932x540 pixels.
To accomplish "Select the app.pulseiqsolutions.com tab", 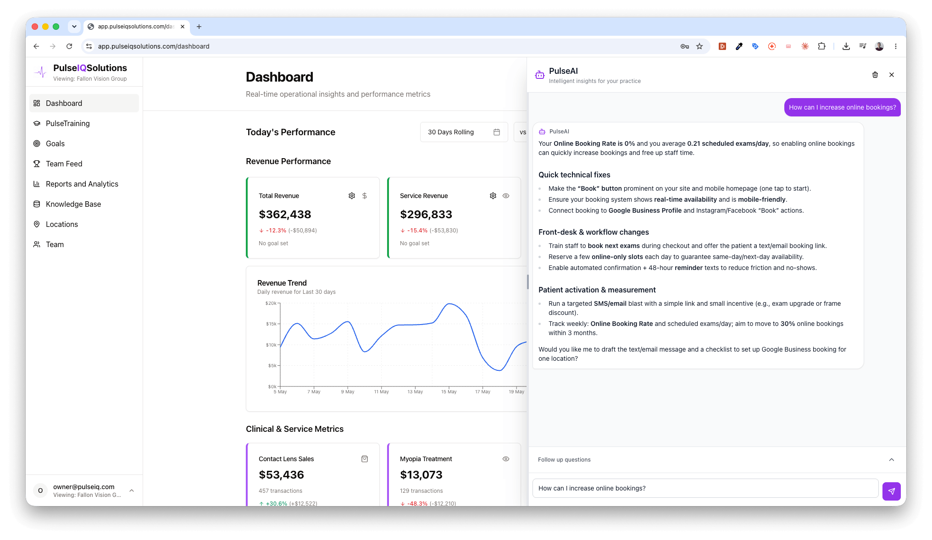I will 136,27.
